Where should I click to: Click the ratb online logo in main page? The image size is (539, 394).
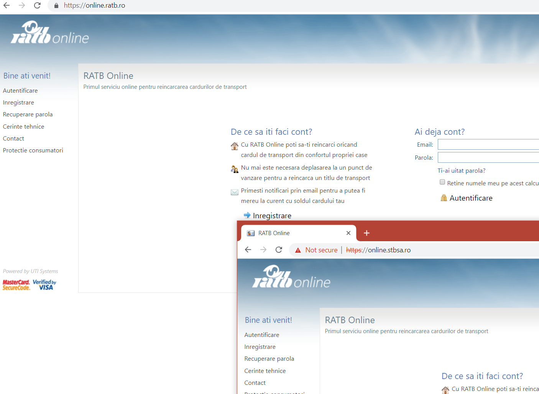(50, 33)
